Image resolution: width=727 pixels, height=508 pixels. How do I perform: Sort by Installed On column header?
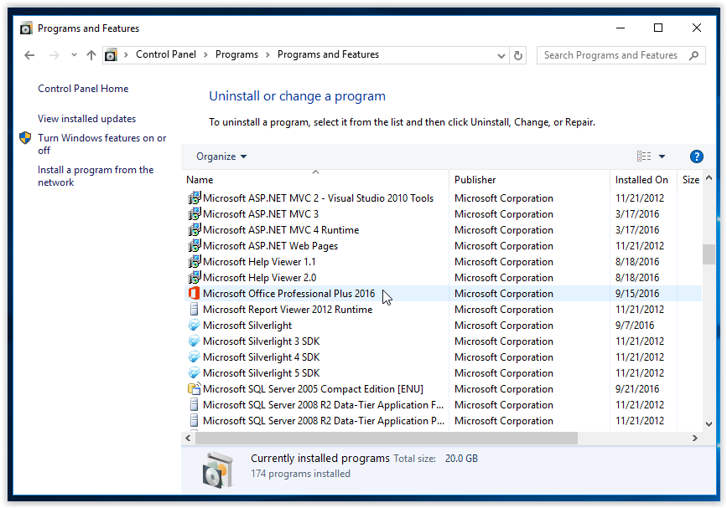coord(643,179)
